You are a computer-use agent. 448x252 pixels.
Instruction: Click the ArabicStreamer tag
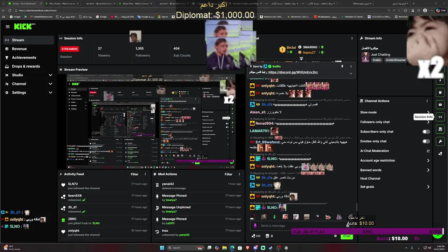(x=396, y=60)
